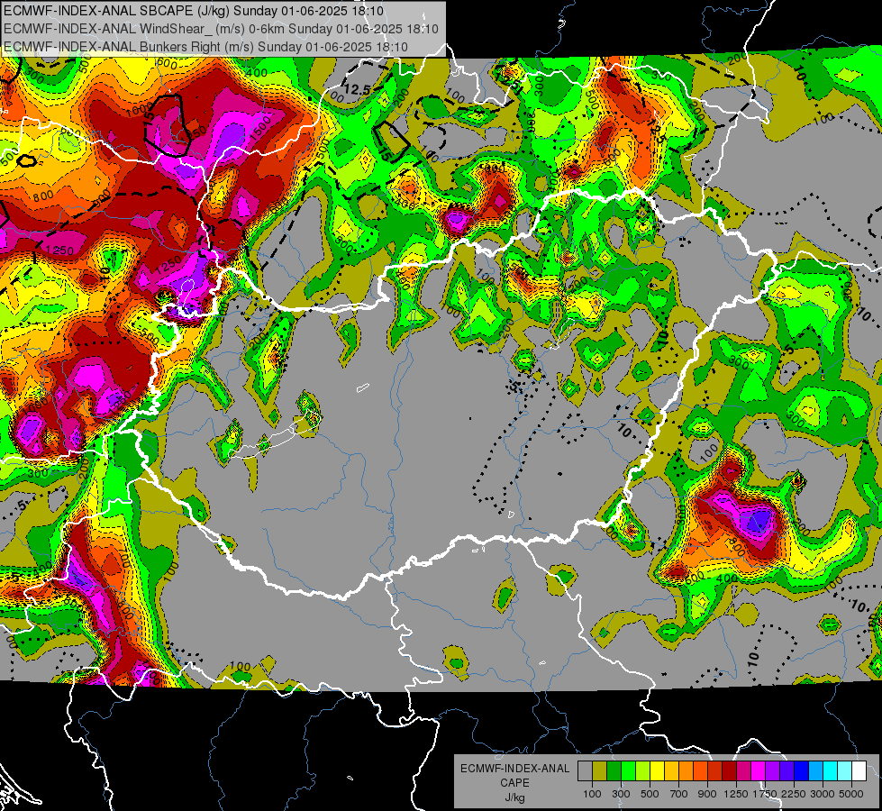This screenshot has height=811, width=882.
Task: Click the gray swatch in the CAPE legend
Action: pyautogui.click(x=585, y=771)
